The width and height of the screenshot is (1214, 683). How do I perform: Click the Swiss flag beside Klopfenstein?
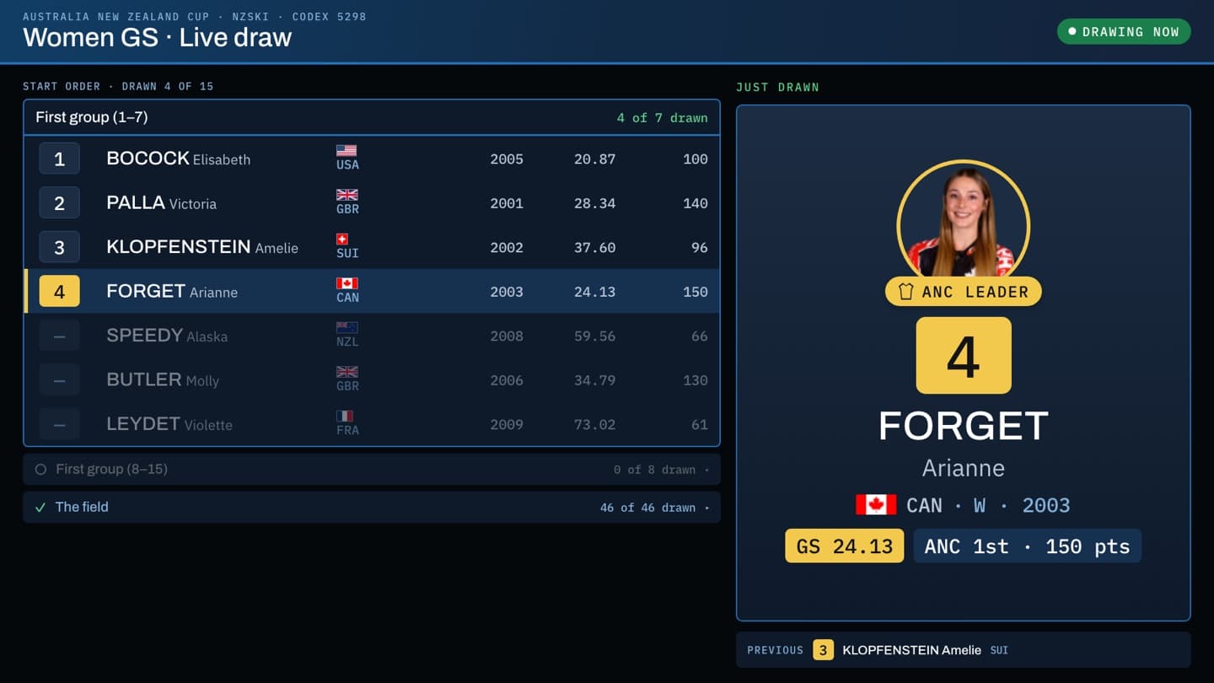(342, 239)
